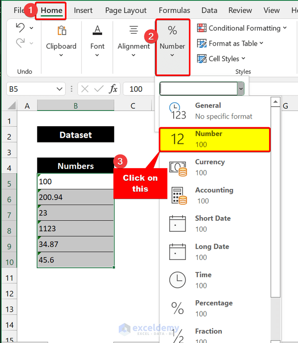Expand the Conditional Formatting chevron
This screenshot has width=298, height=343.
(285, 28)
